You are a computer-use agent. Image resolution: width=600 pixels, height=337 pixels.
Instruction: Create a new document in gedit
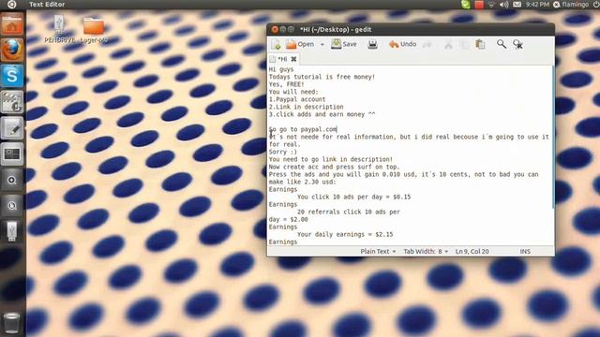pos(276,45)
